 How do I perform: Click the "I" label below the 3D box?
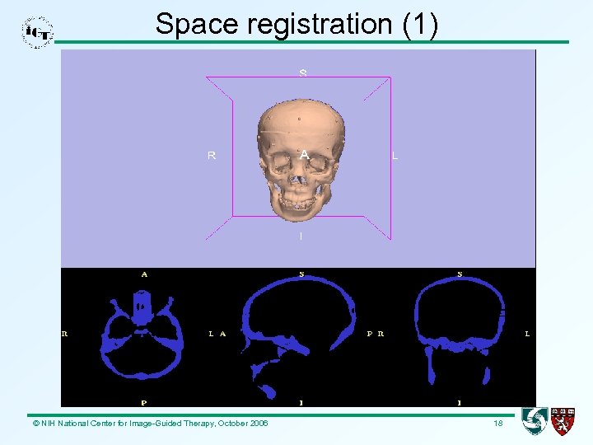(301, 237)
